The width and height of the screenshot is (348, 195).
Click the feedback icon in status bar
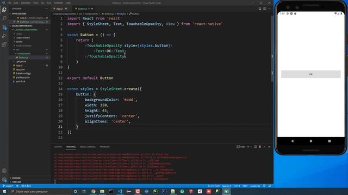264,186
